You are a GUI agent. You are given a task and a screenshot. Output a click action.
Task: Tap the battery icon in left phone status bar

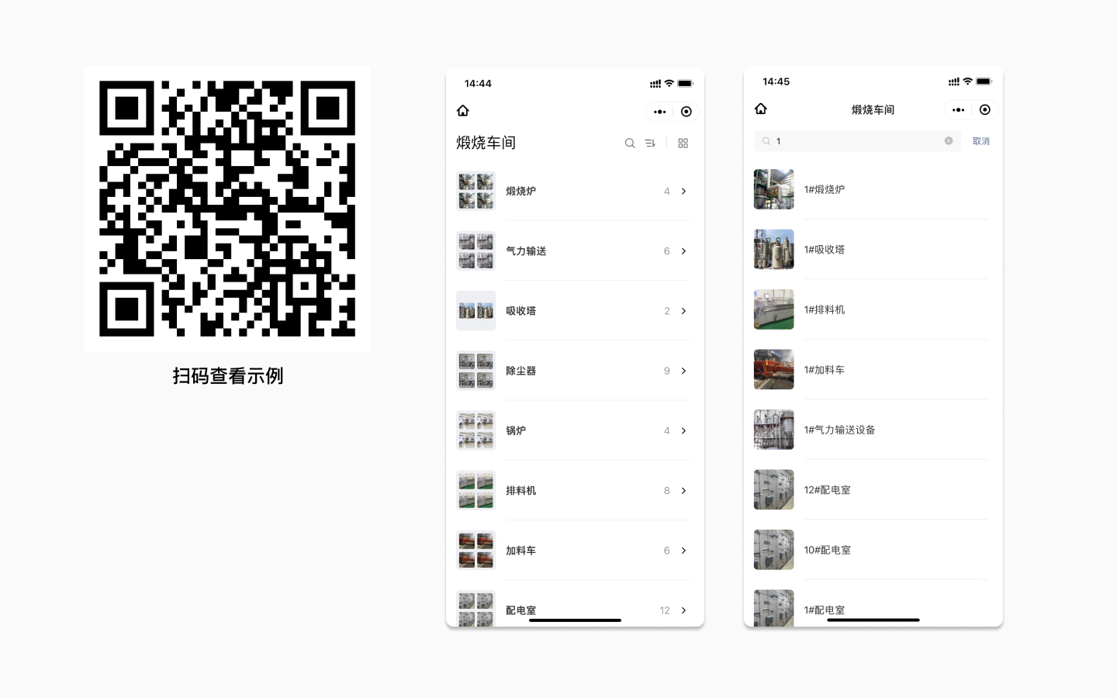tap(685, 84)
